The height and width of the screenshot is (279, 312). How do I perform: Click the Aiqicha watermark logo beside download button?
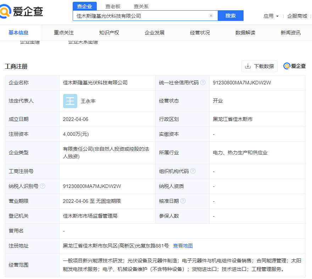coord(294,66)
